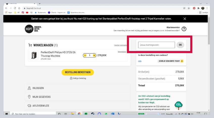Click the Chrome profile avatar
Image resolution: width=214 pixels, height=118 pixels.
click(x=203, y=8)
